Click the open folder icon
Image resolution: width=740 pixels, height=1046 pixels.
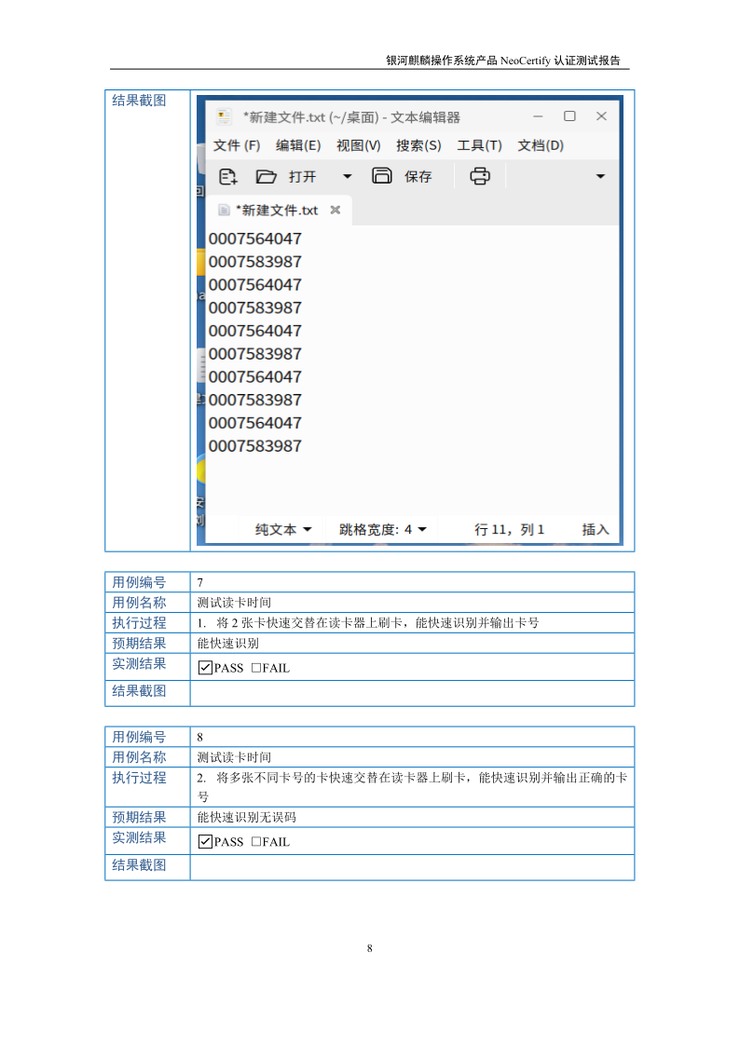(267, 176)
